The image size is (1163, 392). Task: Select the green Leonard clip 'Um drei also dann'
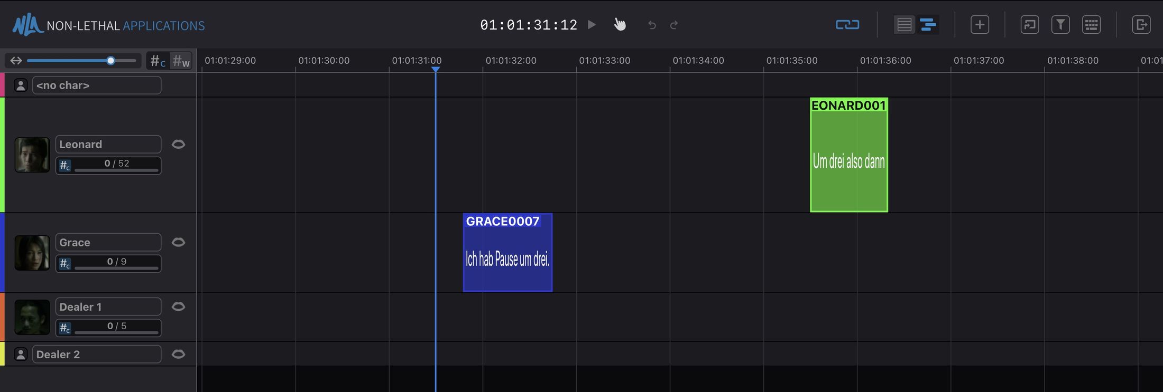[x=849, y=155]
